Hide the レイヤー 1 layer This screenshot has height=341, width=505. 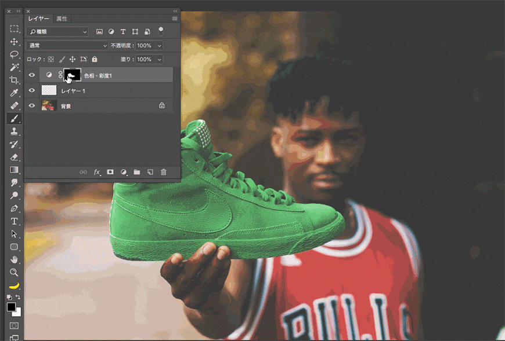(31, 90)
